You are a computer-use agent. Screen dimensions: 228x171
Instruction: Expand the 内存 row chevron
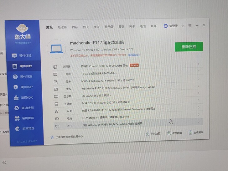[199, 71]
